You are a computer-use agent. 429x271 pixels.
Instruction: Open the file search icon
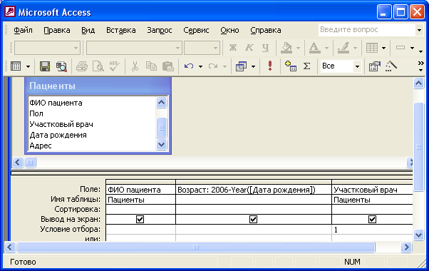click(61, 66)
